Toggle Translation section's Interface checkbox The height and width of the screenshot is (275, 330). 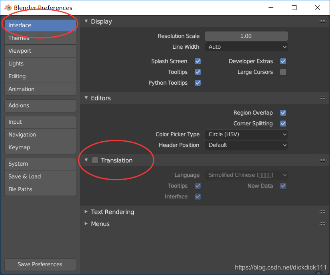198,196
